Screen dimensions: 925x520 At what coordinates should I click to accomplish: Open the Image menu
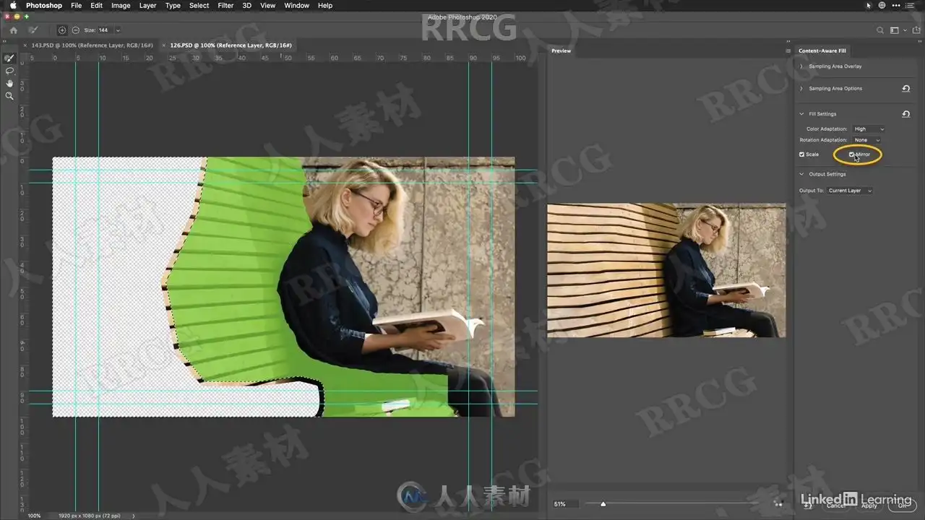coord(121,5)
